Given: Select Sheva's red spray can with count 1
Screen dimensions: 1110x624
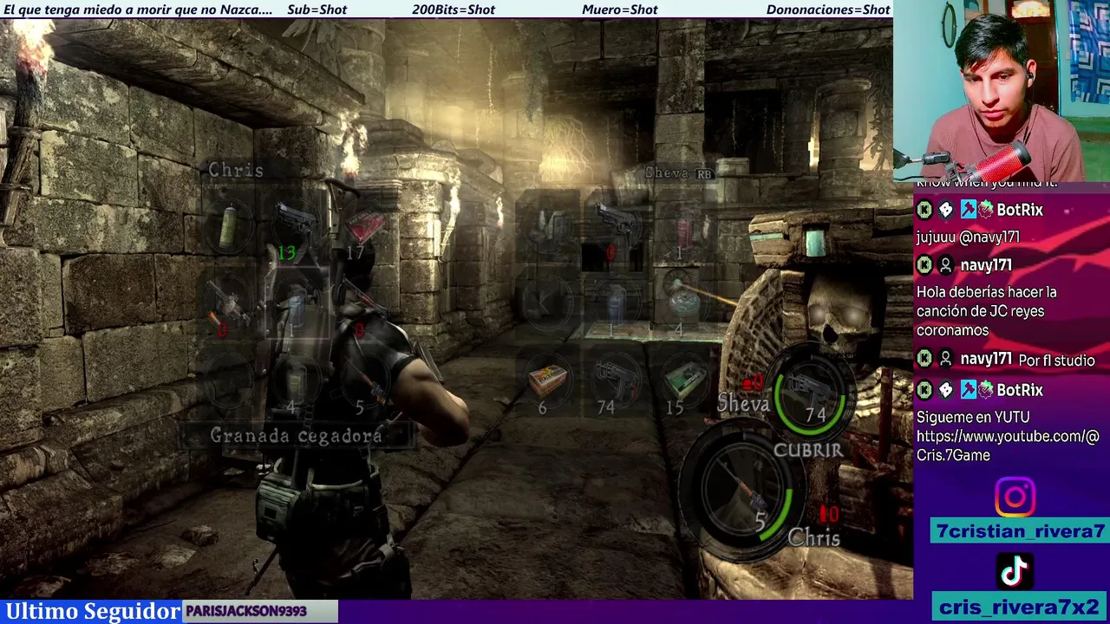Looking at the screenshot, I should coord(684,228).
